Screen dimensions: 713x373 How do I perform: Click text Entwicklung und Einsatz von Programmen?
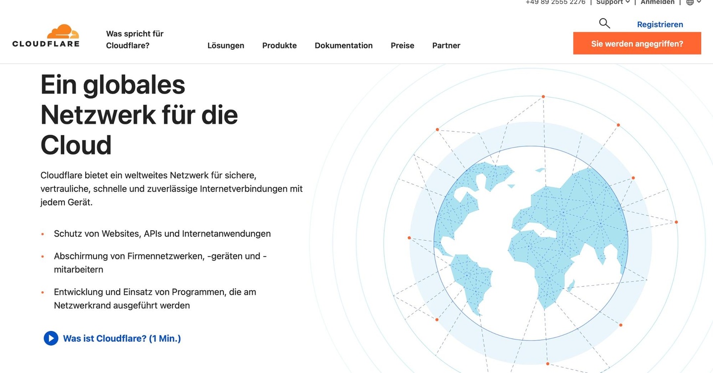pyautogui.click(x=155, y=299)
